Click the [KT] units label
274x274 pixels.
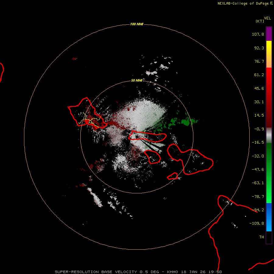(x=260, y=21)
